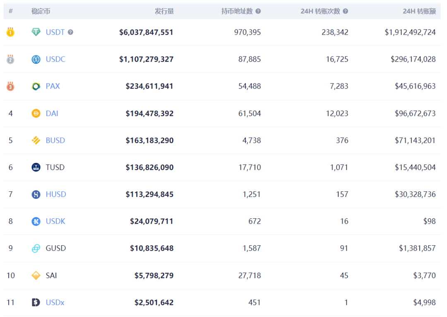Click the bronze third-place medal icon
447x317 pixels.
(10, 86)
